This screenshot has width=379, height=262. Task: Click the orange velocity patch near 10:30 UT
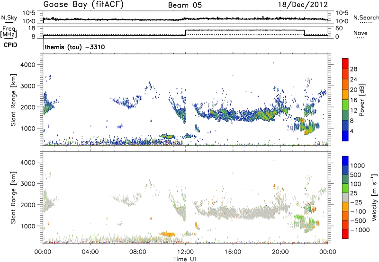168,234
